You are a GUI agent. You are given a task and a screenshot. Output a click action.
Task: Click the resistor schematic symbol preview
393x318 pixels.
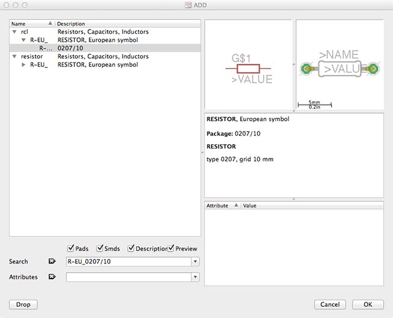248,69
